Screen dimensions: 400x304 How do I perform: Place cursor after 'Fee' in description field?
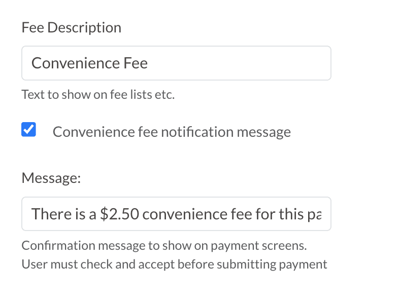[x=148, y=63]
